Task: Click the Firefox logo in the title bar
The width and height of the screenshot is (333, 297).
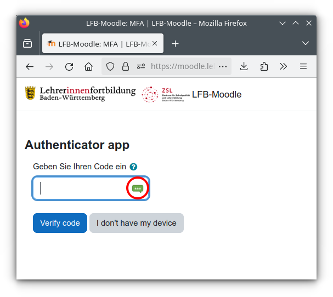Action: point(24,23)
